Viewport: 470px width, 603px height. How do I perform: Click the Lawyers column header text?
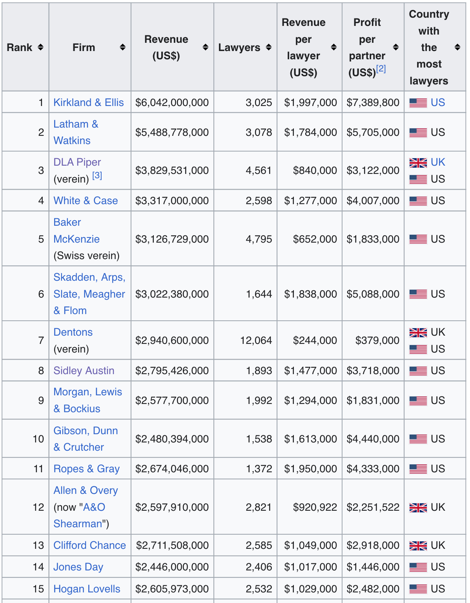[x=239, y=48]
